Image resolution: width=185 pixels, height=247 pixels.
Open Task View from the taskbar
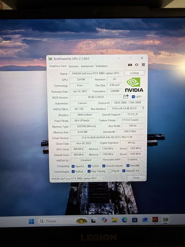click(x=93, y=221)
